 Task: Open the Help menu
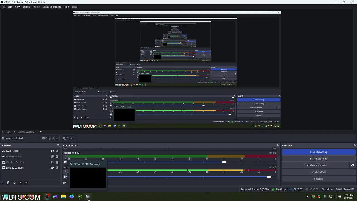[x=75, y=7]
